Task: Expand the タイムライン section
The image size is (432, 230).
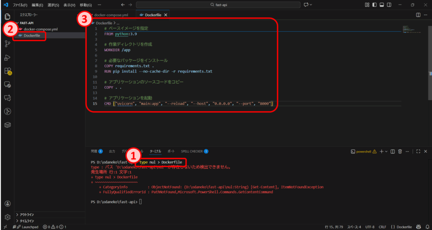Action: [27, 220]
